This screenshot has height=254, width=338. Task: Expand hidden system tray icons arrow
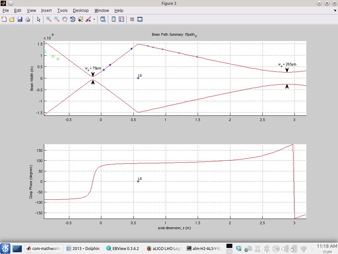click(x=312, y=249)
